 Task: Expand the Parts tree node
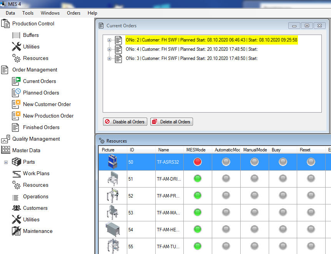6,162
